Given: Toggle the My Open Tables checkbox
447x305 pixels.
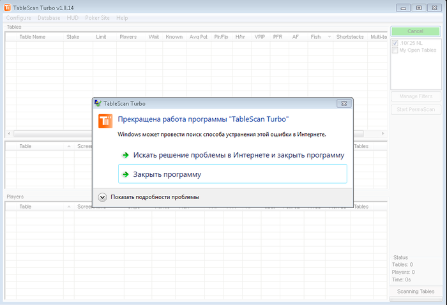Looking at the screenshot, I should (x=395, y=50).
